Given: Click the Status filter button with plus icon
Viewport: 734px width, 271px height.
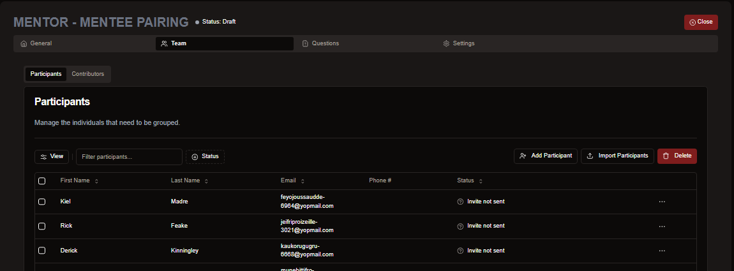Looking at the screenshot, I should (205, 156).
